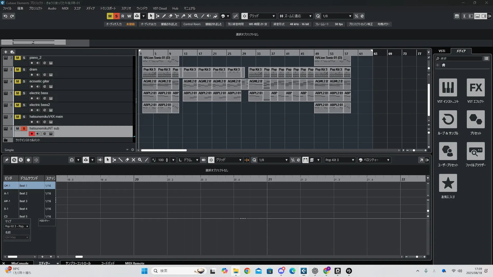The height and width of the screenshot is (277, 493).
Task: Mute the dram track
Action: click(x=17, y=70)
